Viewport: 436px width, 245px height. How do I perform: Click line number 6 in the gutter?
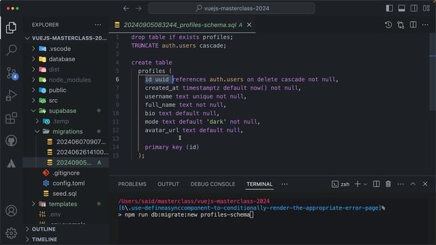(x=117, y=80)
